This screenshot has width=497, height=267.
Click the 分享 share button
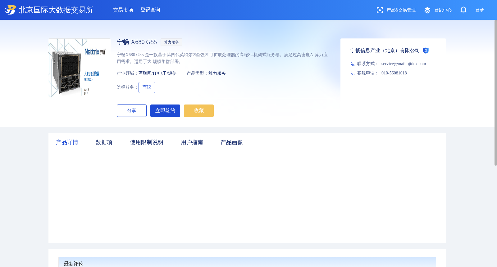coord(132,111)
